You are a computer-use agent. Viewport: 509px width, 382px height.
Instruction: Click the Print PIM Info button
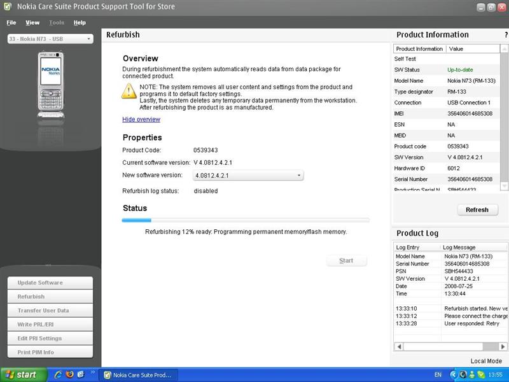click(50, 352)
